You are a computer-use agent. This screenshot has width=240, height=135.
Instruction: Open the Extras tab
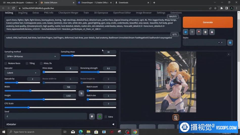point(36,13)
